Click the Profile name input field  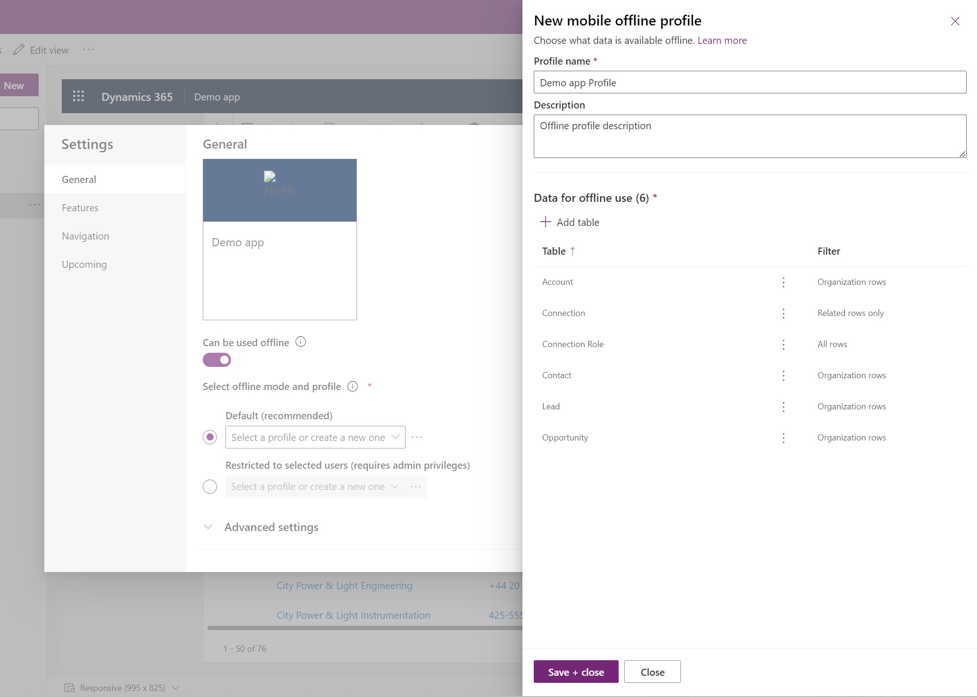[750, 82]
